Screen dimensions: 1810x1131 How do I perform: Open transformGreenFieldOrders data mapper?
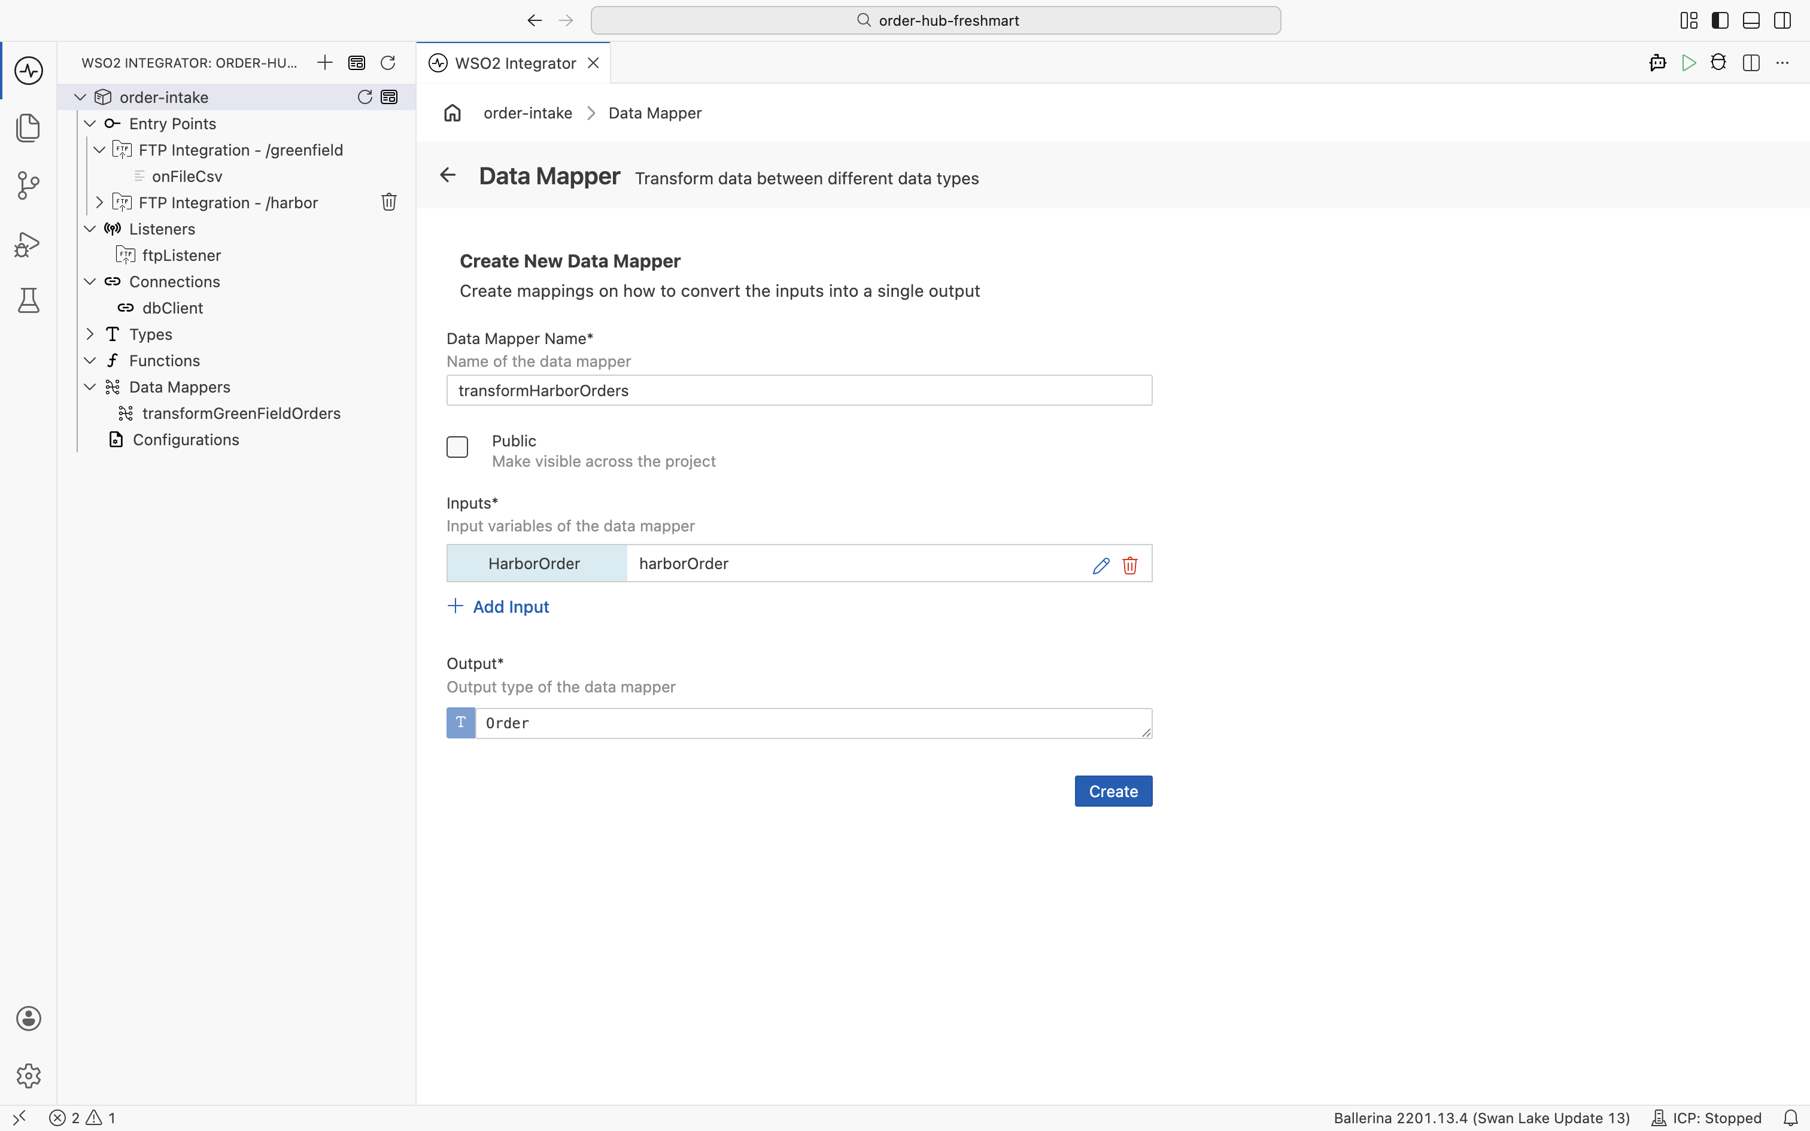point(241,413)
